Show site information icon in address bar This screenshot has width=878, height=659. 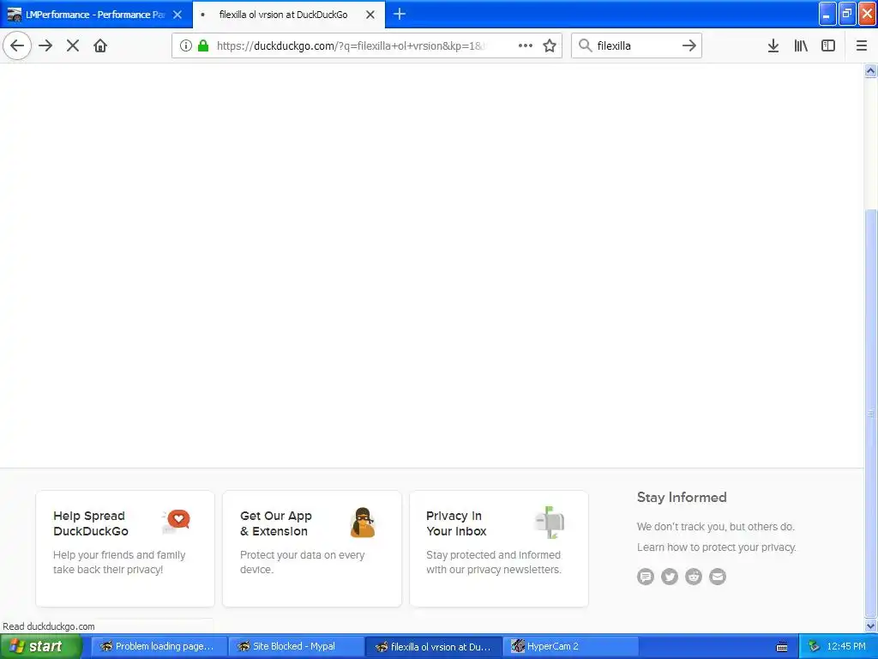click(x=186, y=45)
